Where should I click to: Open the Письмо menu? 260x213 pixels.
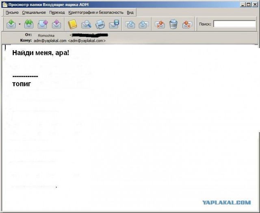click(x=12, y=13)
